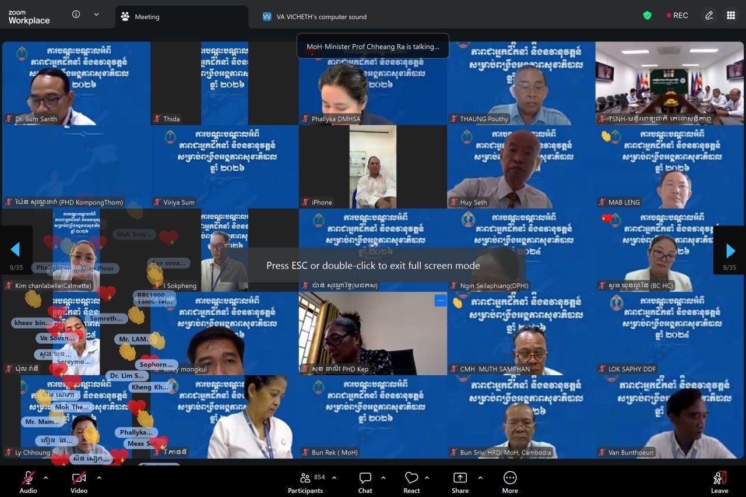
Task: Go to next gallery page arrow
Action: [730, 250]
